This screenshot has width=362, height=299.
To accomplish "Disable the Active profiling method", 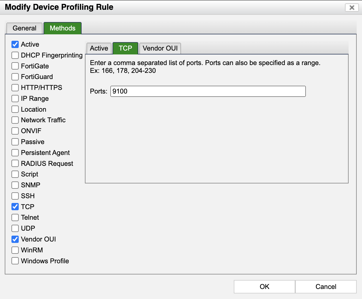I will click(x=15, y=44).
